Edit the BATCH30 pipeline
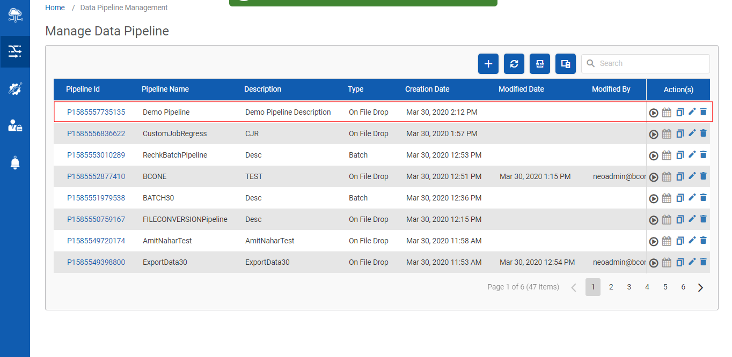 click(x=692, y=197)
